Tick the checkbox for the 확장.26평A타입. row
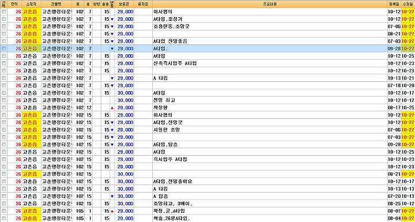Screen dimensions: 415x222 click(x=3, y=219)
